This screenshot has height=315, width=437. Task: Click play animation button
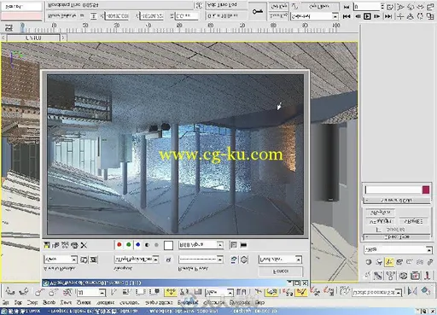(367, 16)
